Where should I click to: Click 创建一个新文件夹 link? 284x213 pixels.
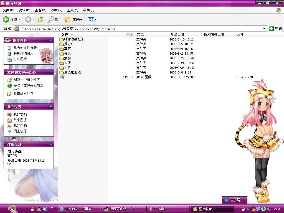coord(27,80)
